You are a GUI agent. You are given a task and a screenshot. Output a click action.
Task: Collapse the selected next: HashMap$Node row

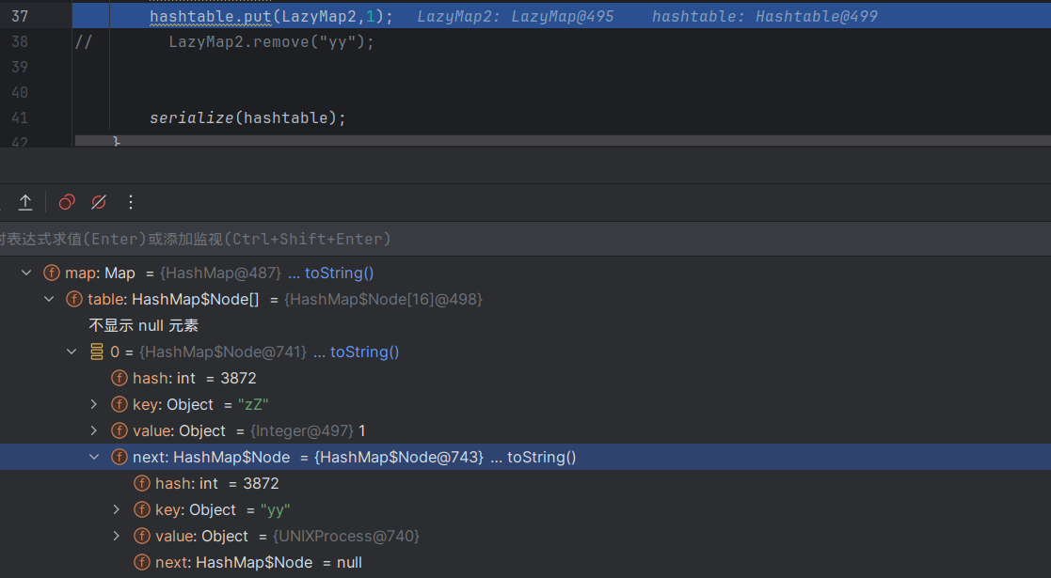93,457
